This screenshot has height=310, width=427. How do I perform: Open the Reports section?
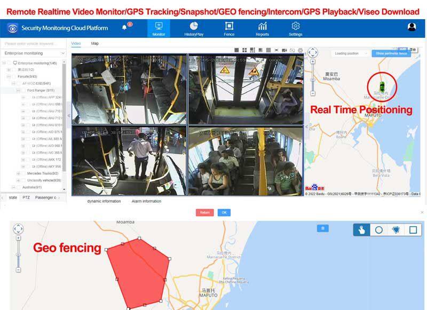coord(262,29)
